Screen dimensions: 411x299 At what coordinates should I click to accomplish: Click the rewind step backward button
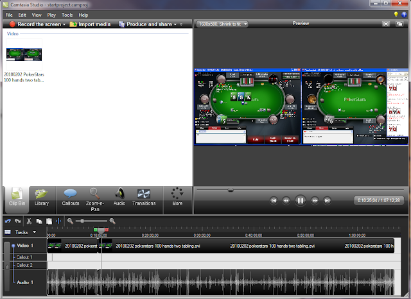pyautogui.click(x=286, y=201)
